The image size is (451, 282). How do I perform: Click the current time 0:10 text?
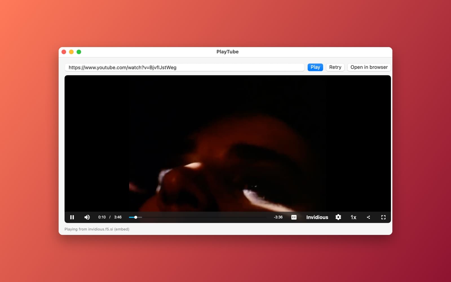[x=102, y=217]
